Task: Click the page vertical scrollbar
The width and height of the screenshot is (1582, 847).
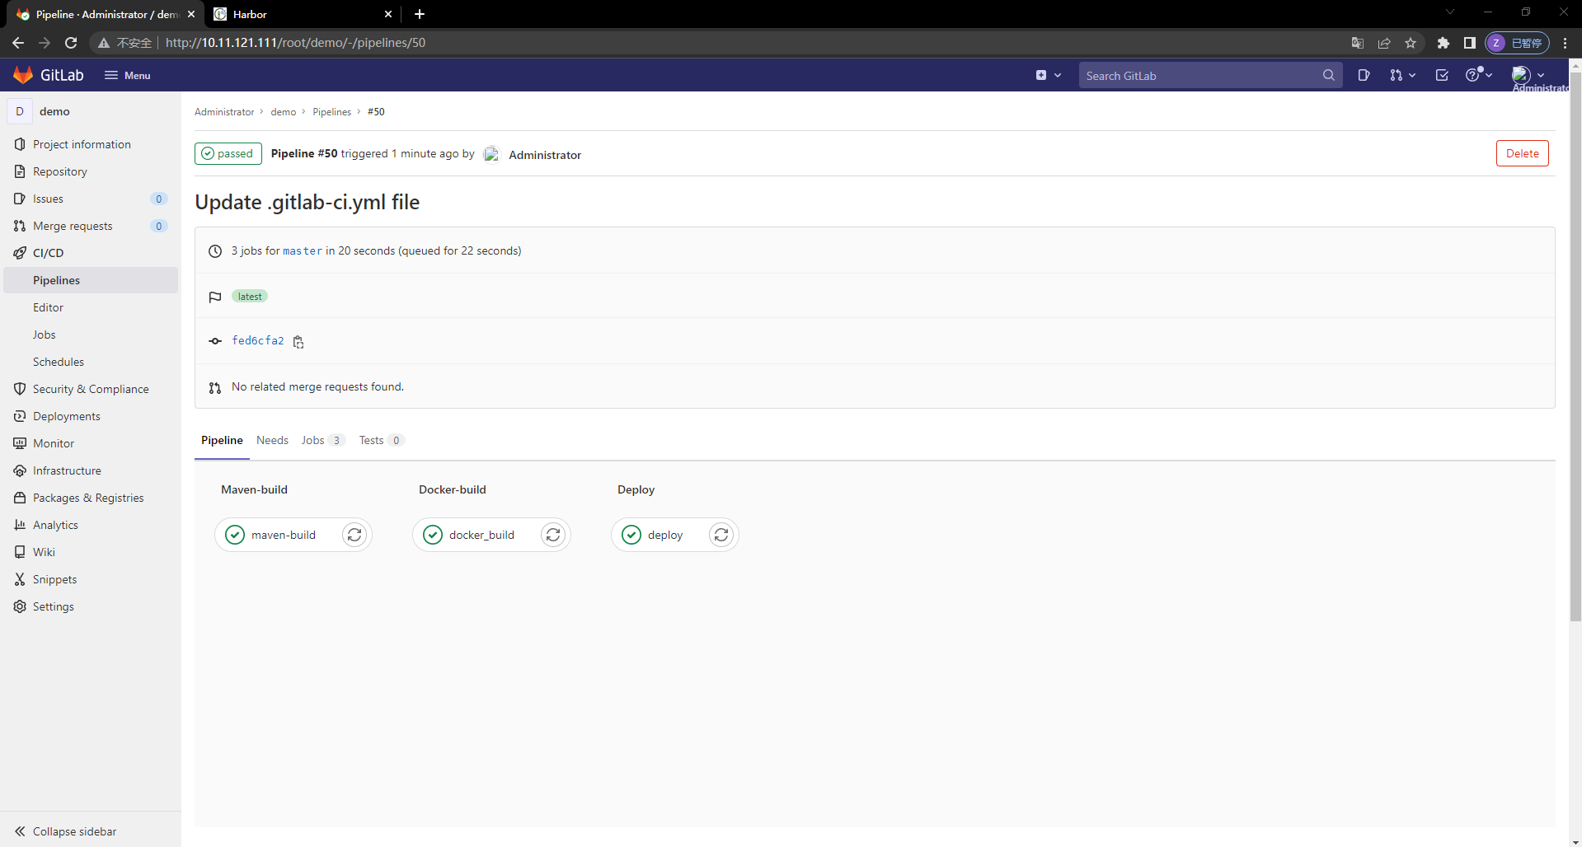Action: click(1575, 346)
